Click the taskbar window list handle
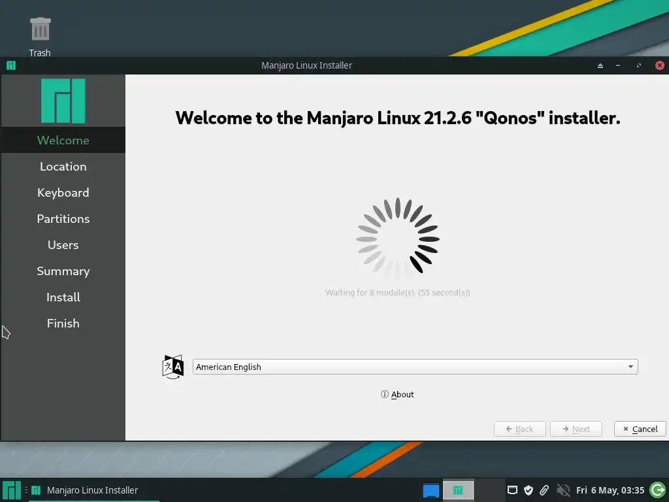This screenshot has width=669, height=502. (26, 490)
